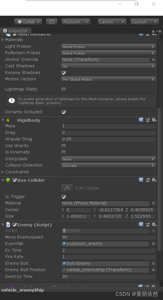Disable the Receive Shadows checkbox

(64, 73)
